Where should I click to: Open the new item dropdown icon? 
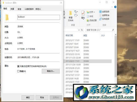(x=76, y=12)
